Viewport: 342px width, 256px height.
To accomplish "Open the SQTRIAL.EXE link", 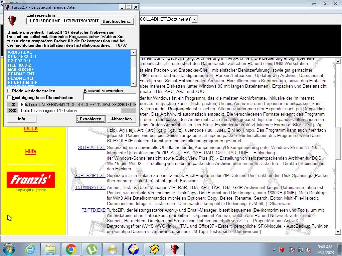I will click(x=92, y=147).
